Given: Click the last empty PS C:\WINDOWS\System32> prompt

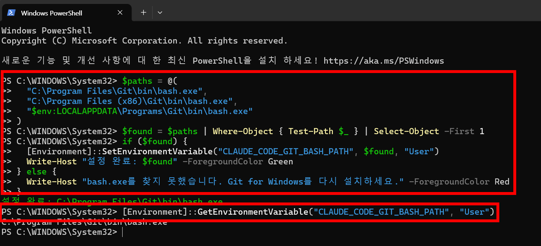Looking at the screenshot, I should click(x=59, y=232).
